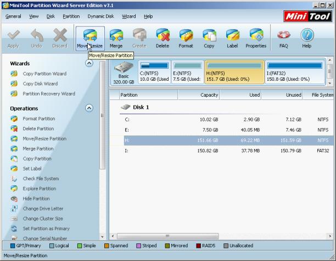Viewport: 336px width, 261px height.
Task: Open the View menu
Action: coord(34,16)
